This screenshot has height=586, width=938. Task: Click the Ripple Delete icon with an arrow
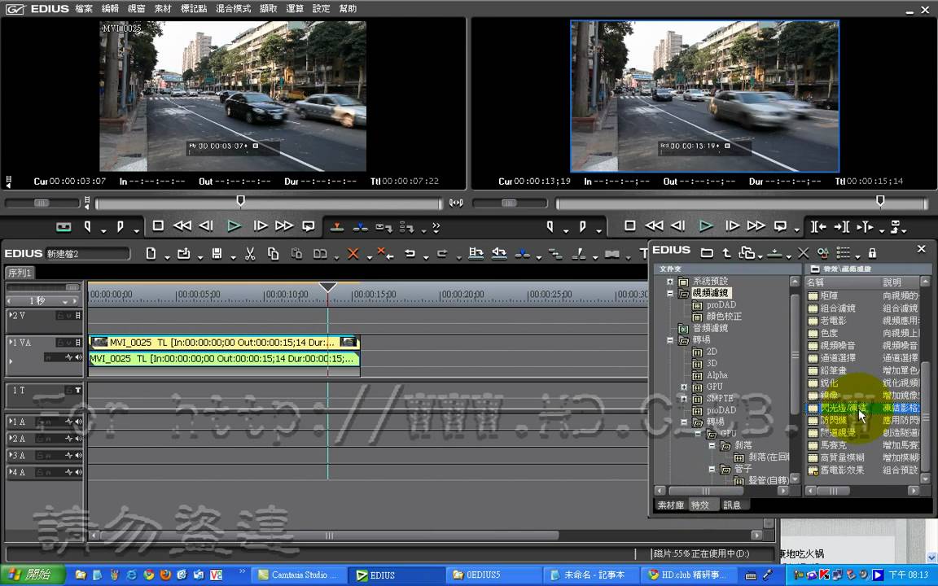coord(384,254)
